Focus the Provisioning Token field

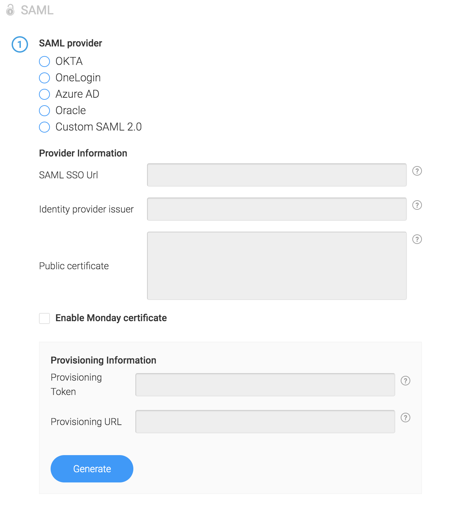point(265,385)
